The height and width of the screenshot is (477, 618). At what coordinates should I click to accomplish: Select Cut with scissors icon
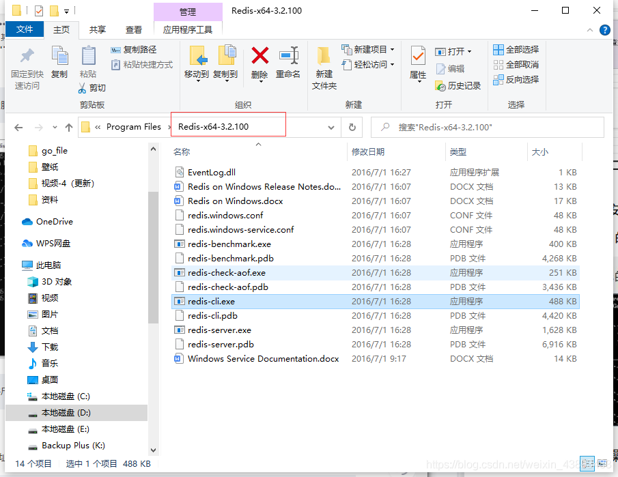pos(92,87)
